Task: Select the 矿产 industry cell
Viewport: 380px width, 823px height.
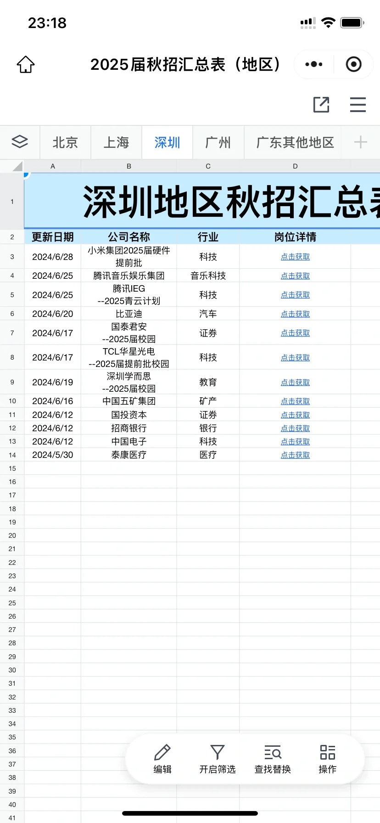Action: [x=208, y=401]
